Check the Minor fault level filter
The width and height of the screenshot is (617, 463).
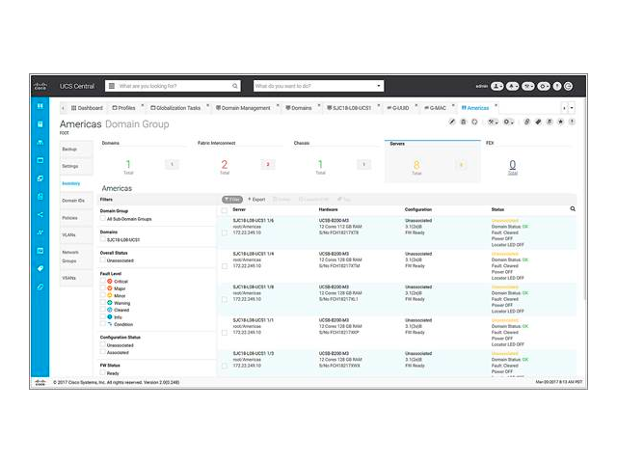103,295
